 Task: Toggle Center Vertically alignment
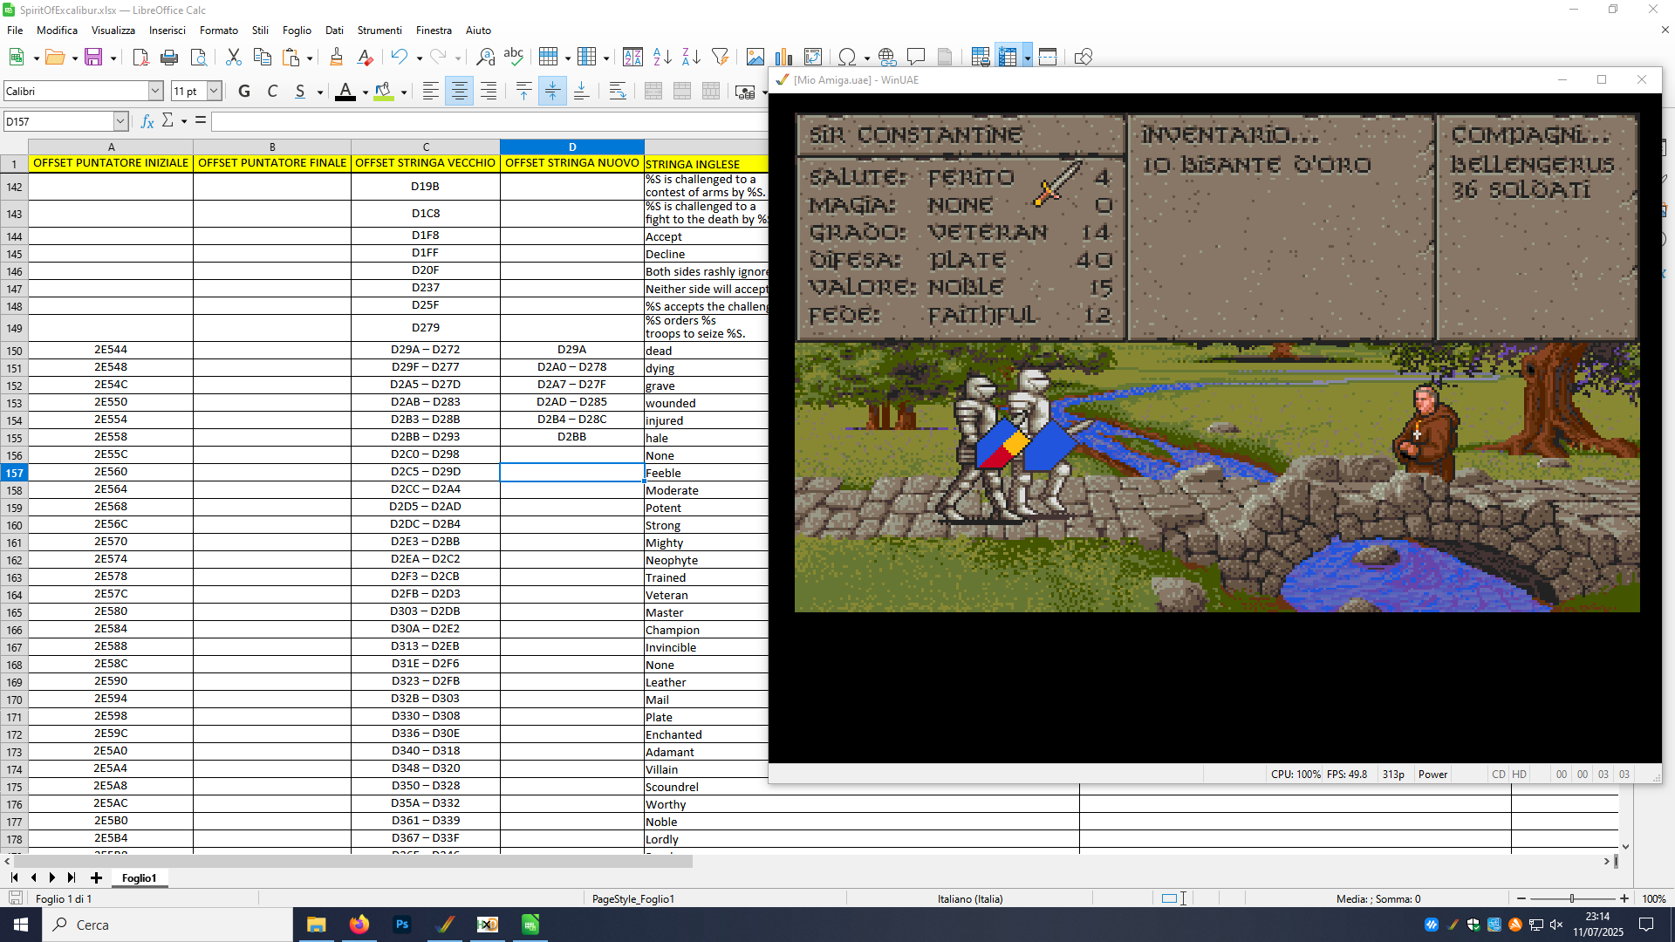(x=552, y=92)
